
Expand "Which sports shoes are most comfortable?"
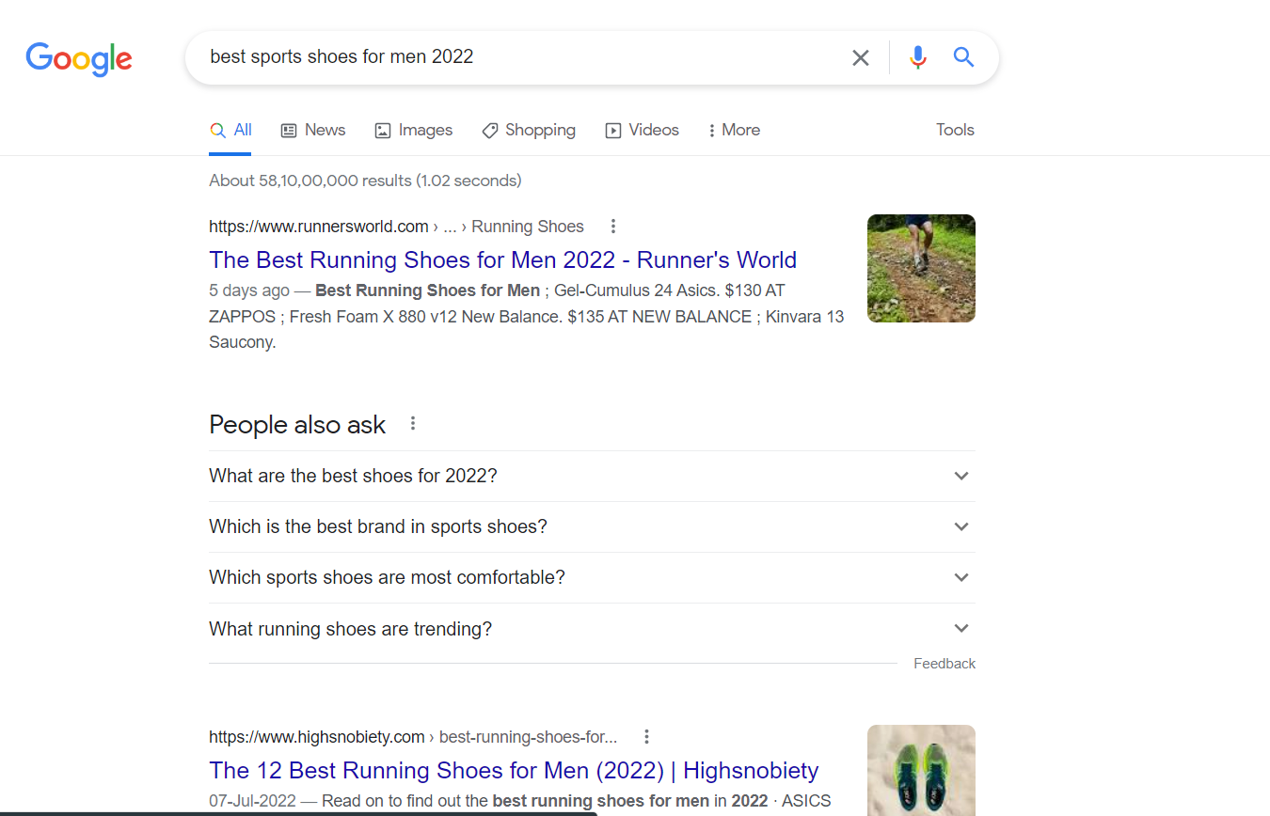coord(592,578)
